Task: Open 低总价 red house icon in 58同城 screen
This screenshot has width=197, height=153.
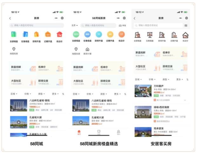Action: coord(59,34)
